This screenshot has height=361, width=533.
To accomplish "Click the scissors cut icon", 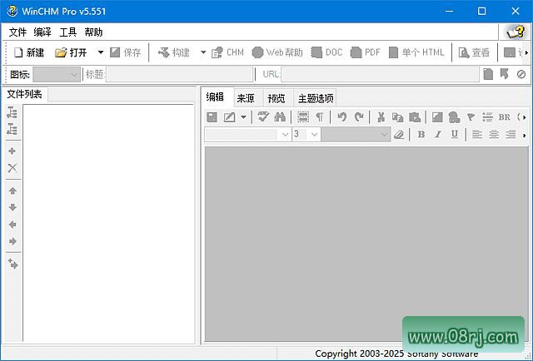I will point(381,117).
